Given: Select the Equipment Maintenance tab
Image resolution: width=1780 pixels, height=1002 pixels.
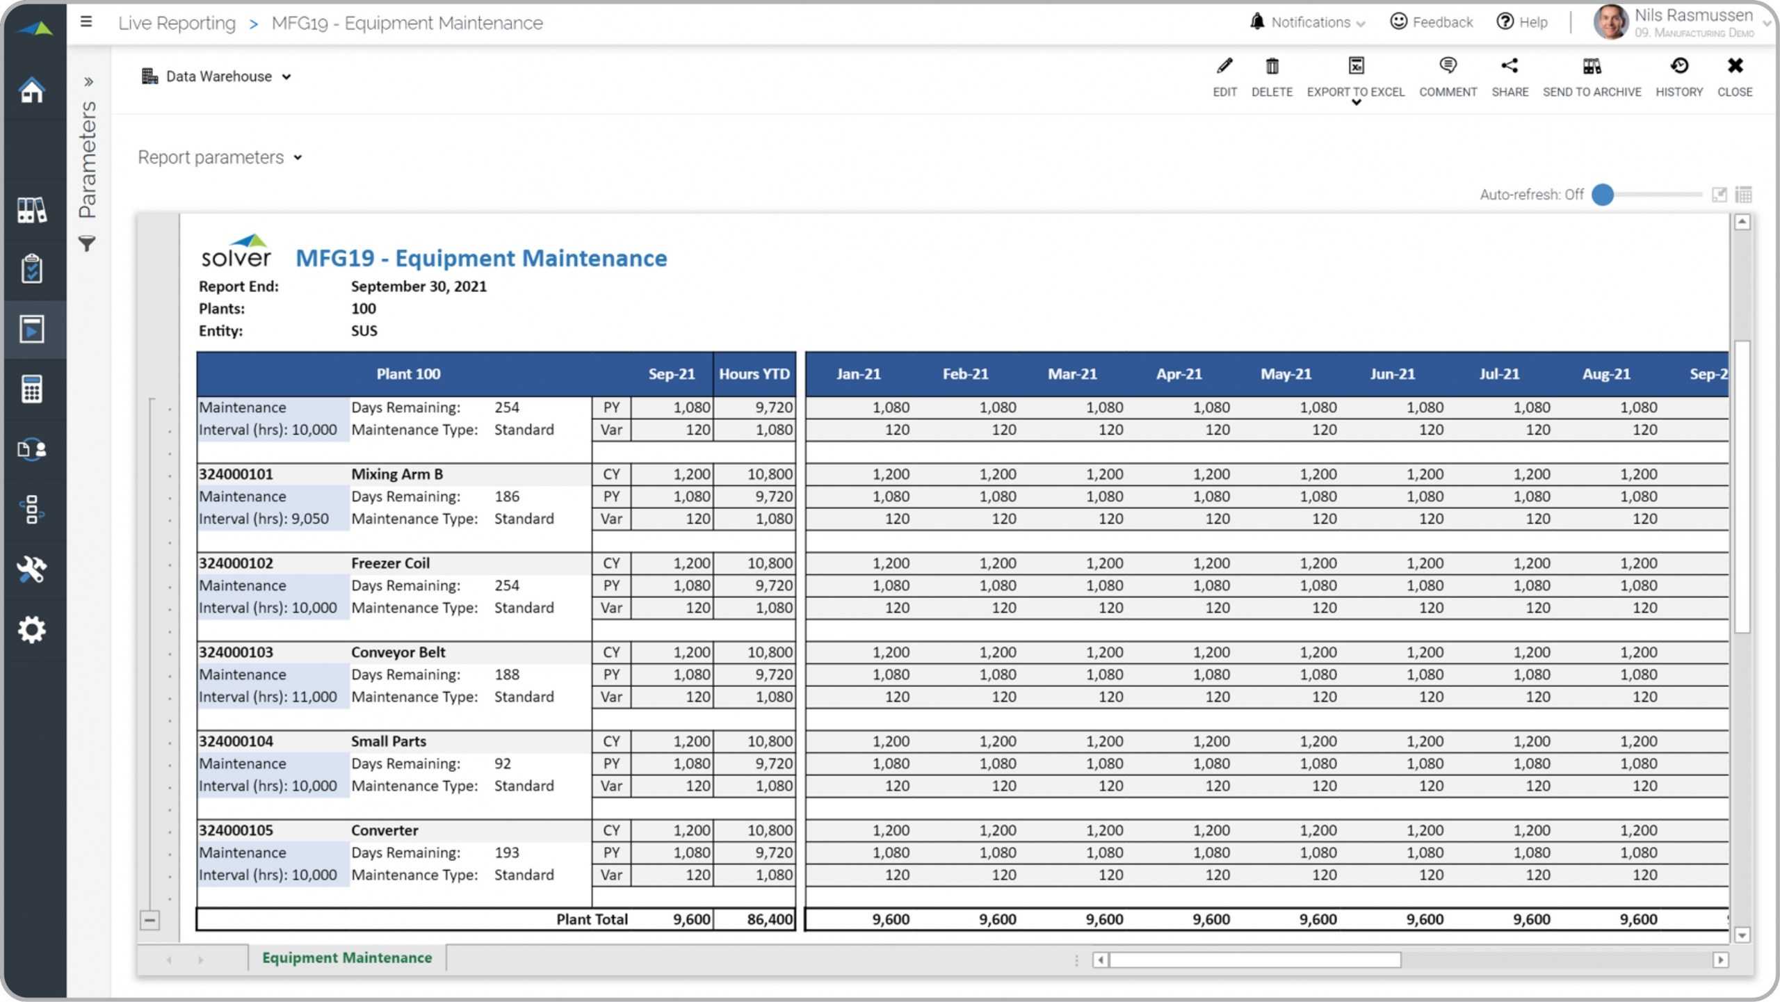Looking at the screenshot, I should (x=347, y=957).
